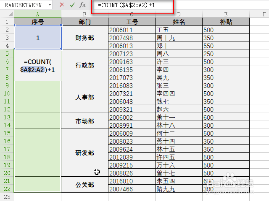Select name cell 钱七
269x201 pixels.
(179, 101)
